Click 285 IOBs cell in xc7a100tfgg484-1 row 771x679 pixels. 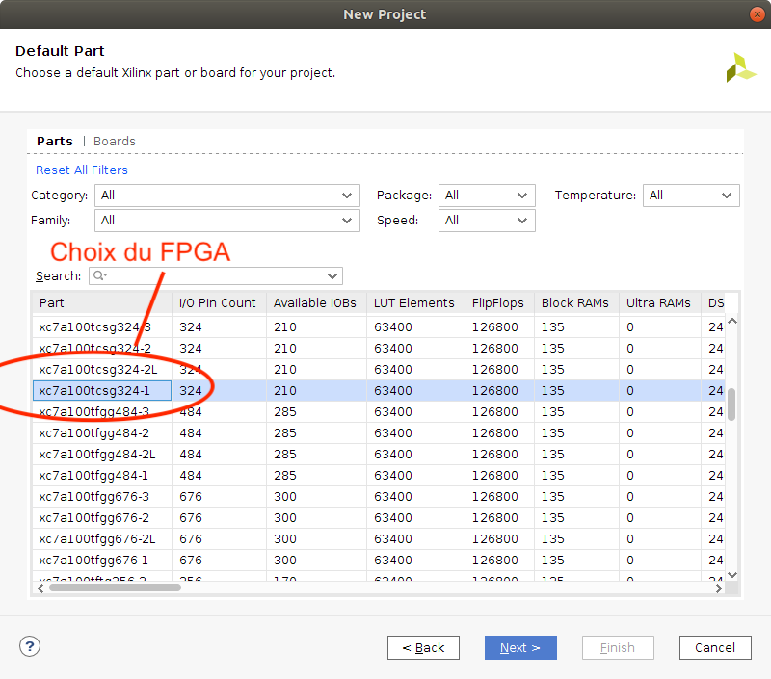pyautogui.click(x=317, y=476)
